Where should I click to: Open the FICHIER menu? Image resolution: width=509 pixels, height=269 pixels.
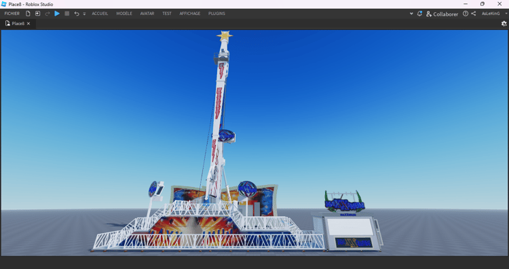click(12, 14)
